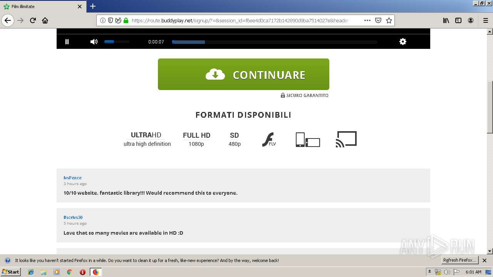The height and width of the screenshot is (277, 493).
Task: Show site information icon in address bar
Action: (x=103, y=20)
